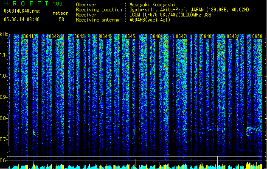Click the 0646 time marker
The image size is (267, 169).
coord(155,36)
